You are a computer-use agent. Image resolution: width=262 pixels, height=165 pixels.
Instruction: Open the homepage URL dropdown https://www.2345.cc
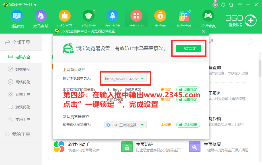point(125,79)
